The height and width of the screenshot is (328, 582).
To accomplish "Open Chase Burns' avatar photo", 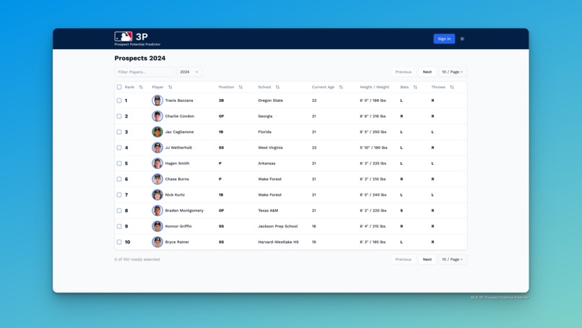I will [x=157, y=179].
